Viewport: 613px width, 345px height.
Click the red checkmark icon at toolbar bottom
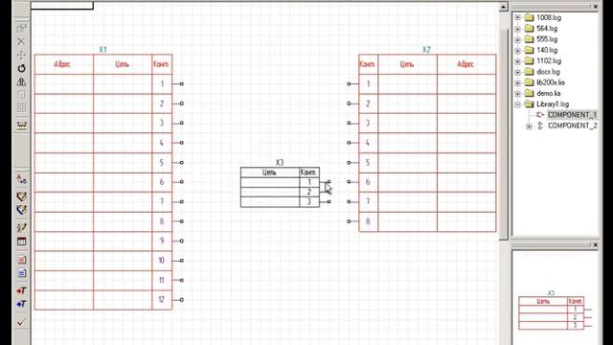tap(21, 322)
